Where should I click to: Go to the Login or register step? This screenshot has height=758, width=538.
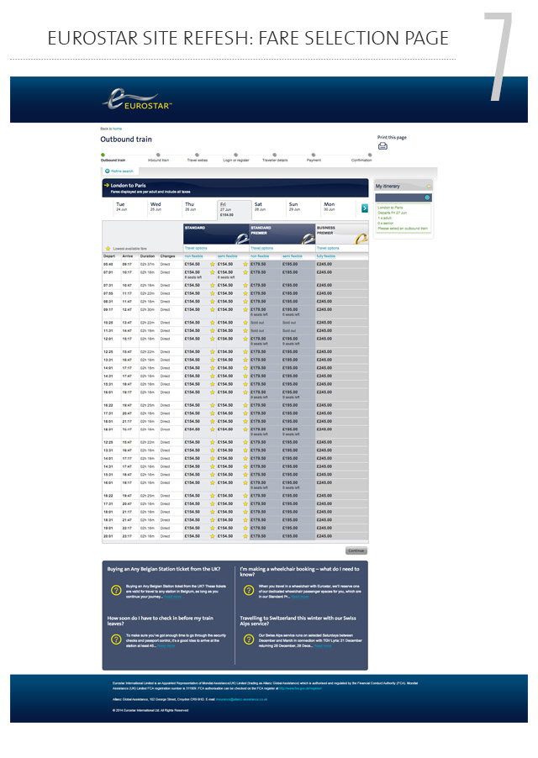tap(236, 158)
